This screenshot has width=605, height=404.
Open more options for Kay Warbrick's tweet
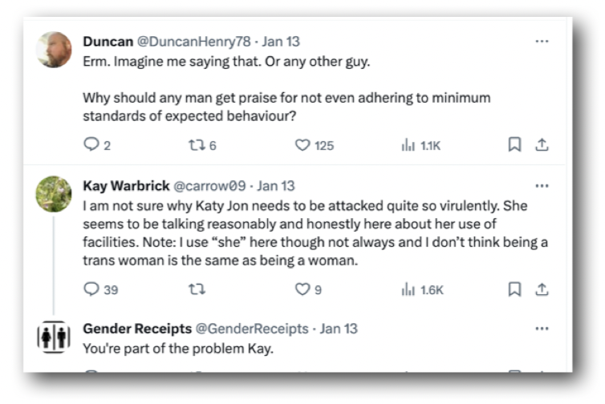tap(542, 186)
